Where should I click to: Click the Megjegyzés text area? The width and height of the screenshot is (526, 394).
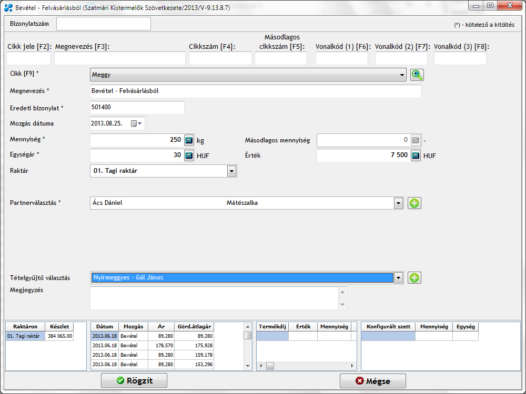point(215,298)
